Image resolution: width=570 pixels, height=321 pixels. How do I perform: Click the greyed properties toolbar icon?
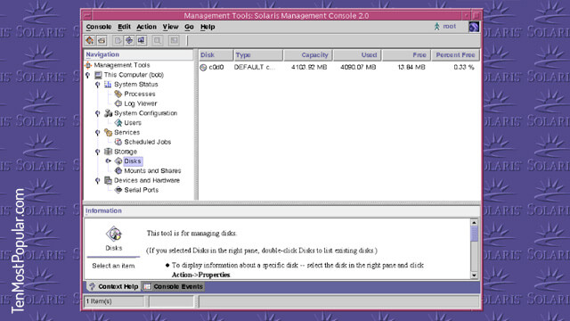175,40
